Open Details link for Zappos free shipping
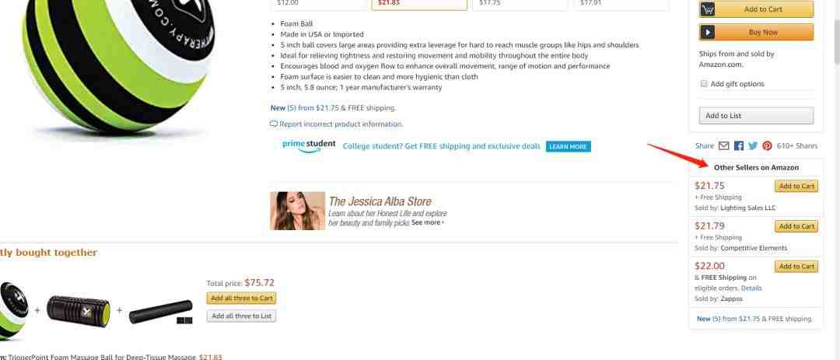The image size is (840, 360). pyautogui.click(x=751, y=288)
